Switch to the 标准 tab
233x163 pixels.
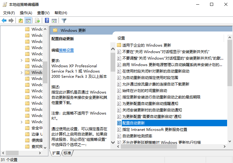tap(67, 153)
